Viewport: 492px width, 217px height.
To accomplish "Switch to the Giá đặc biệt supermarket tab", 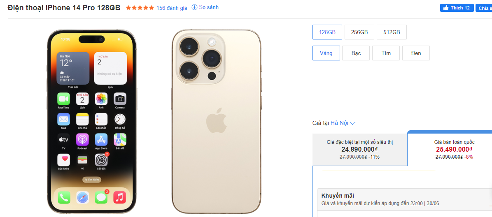I will (x=360, y=149).
